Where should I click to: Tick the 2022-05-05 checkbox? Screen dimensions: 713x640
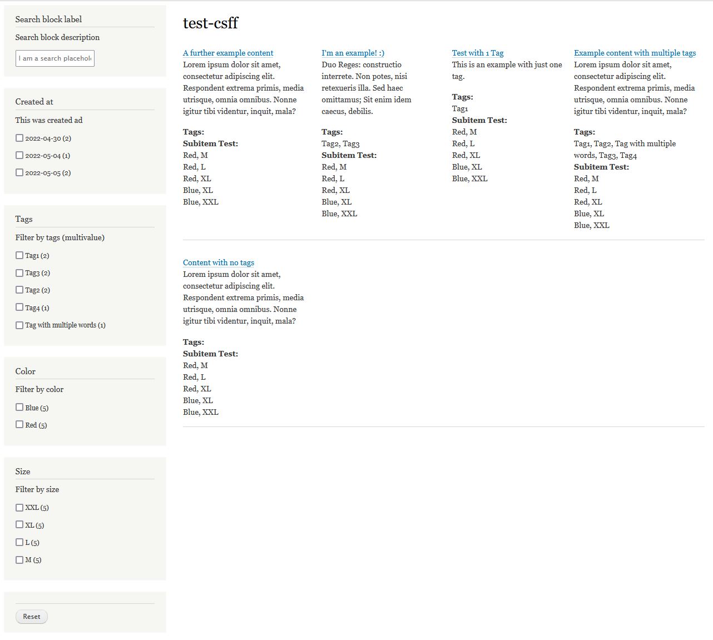click(x=19, y=172)
